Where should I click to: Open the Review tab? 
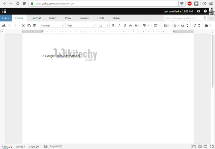pos(84,18)
